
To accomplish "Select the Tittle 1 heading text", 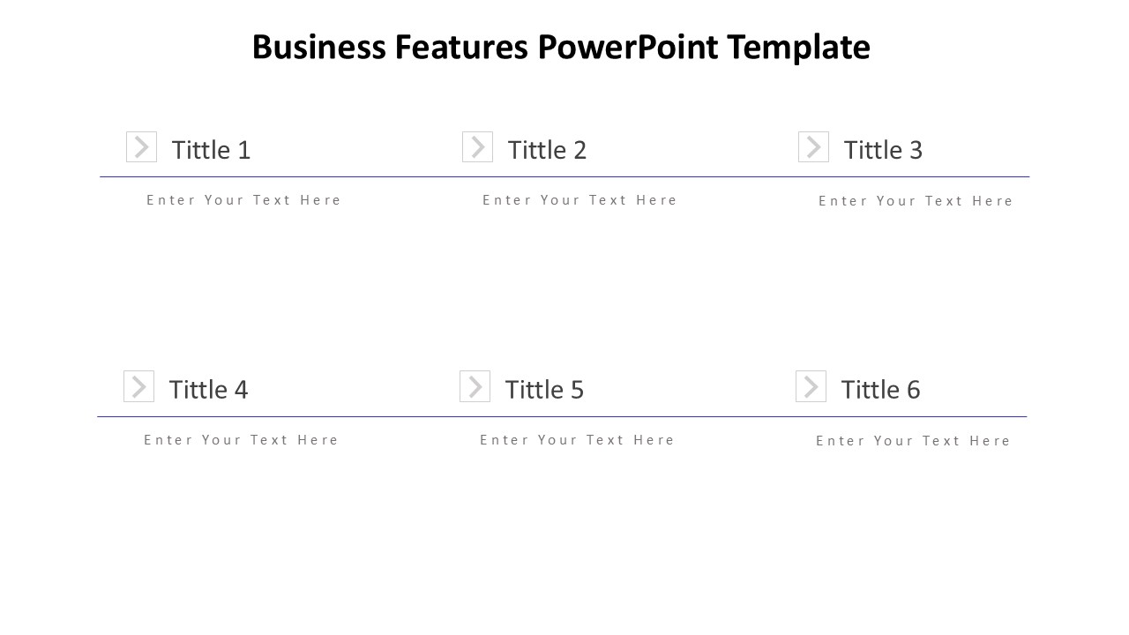I will point(211,150).
